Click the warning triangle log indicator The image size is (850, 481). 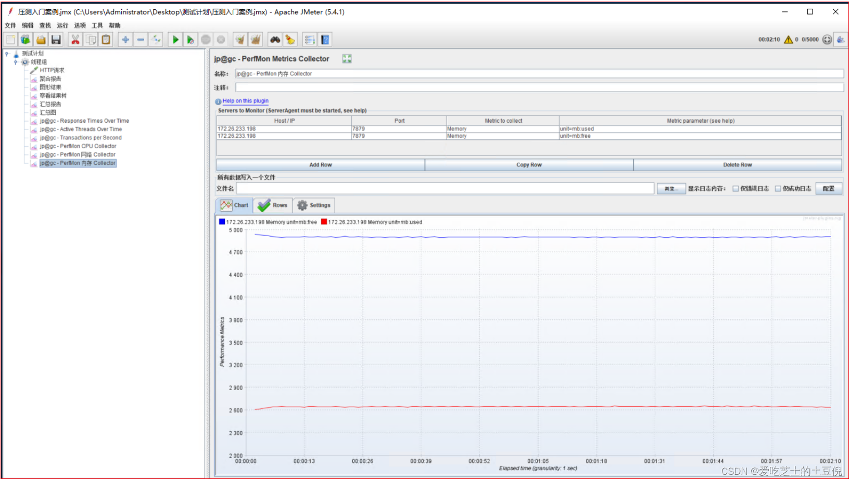tap(788, 40)
